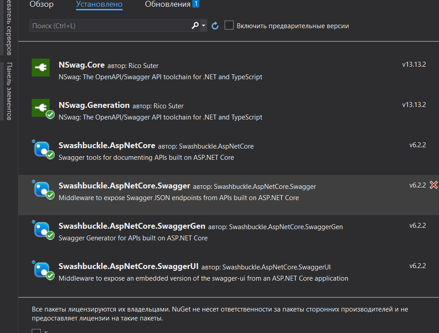Viewport: 439px width, 333px height.
Task: Select the NSwag.Generation package name
Action: click(94, 105)
